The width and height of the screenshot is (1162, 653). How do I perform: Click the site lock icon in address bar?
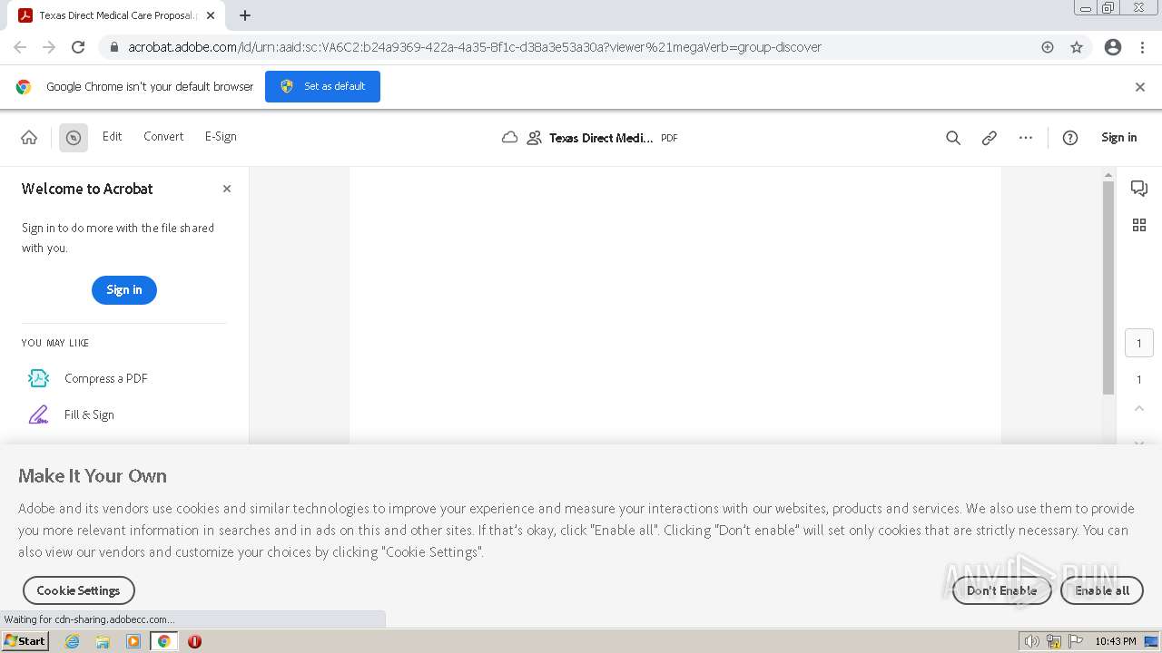114,47
